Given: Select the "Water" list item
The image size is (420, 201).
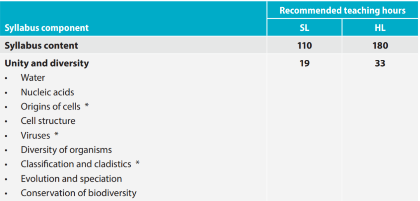Looking at the screenshot, I should (x=33, y=78).
